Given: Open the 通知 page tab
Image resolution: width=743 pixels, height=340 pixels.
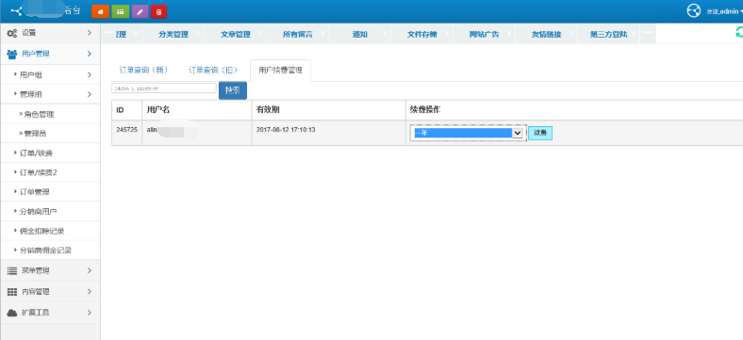Looking at the screenshot, I should pos(360,35).
